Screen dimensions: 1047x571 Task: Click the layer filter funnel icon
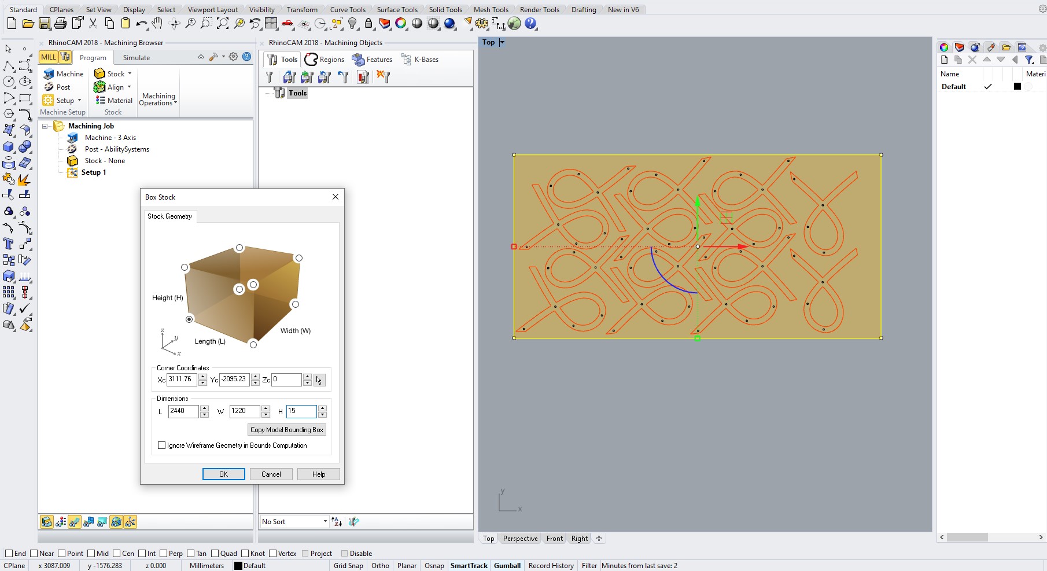click(x=1029, y=60)
